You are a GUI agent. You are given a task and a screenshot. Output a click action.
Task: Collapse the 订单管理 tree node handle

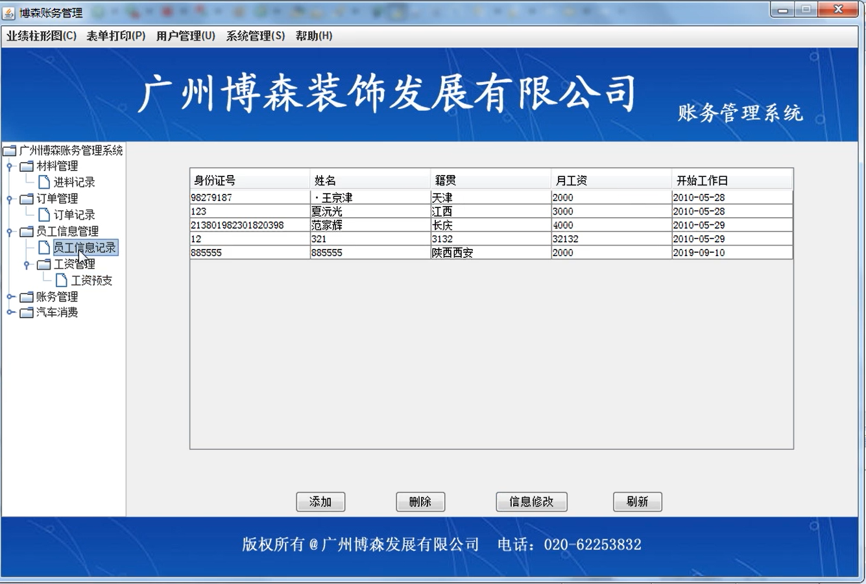(10, 199)
